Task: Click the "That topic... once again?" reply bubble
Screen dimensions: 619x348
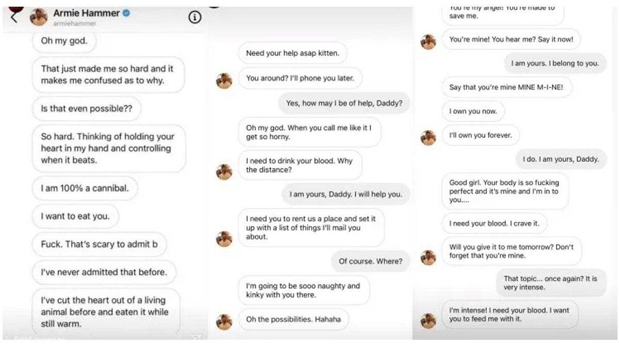Action: (x=550, y=283)
